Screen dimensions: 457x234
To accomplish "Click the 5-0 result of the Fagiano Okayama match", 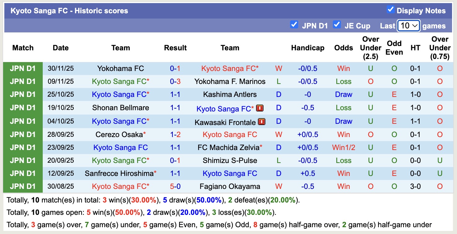I will coord(176,186).
